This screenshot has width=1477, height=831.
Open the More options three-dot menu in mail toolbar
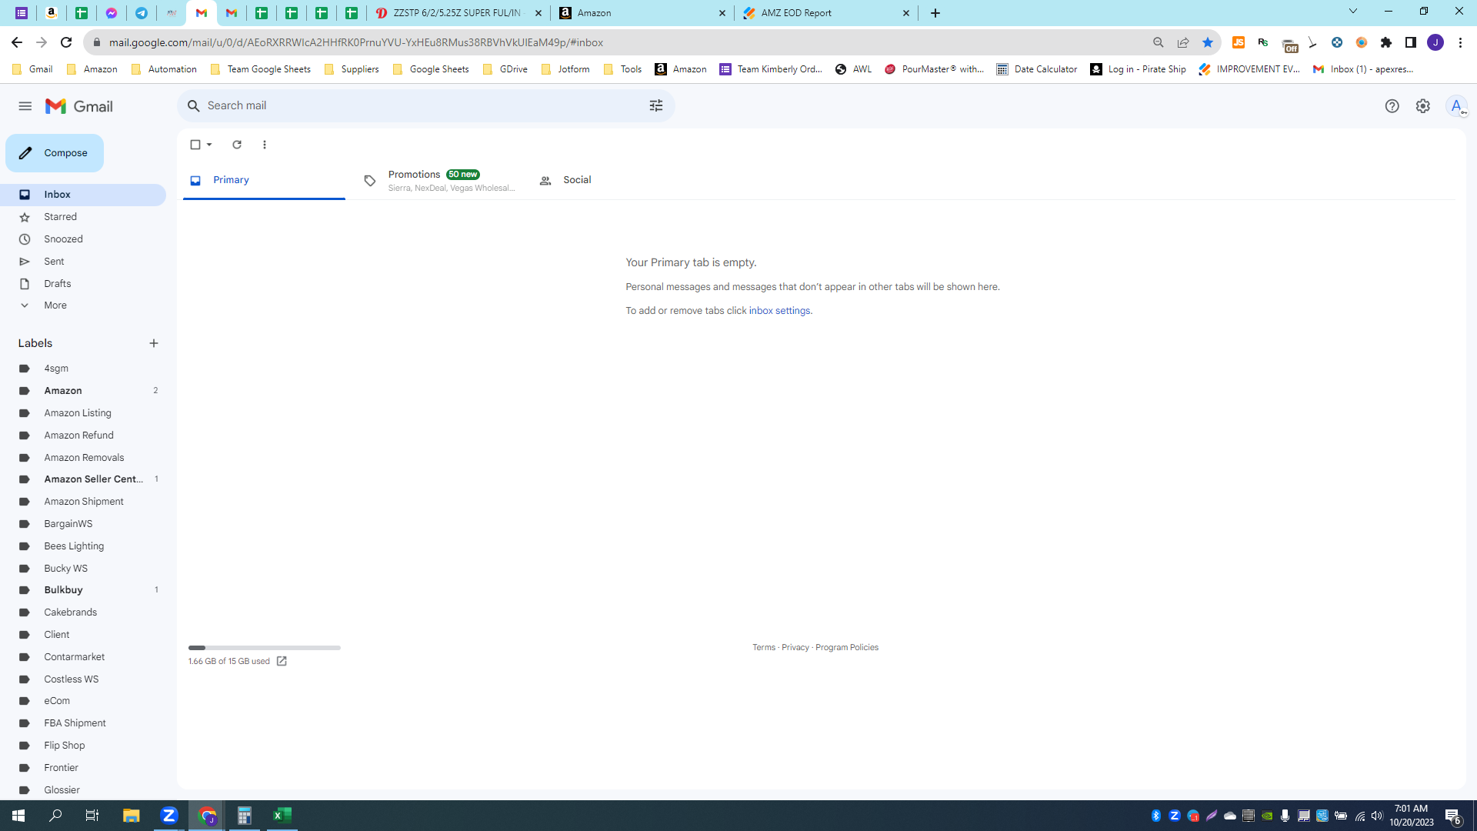[265, 145]
